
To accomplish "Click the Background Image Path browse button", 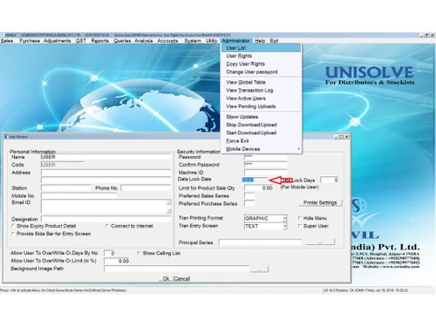I will coord(259,269).
